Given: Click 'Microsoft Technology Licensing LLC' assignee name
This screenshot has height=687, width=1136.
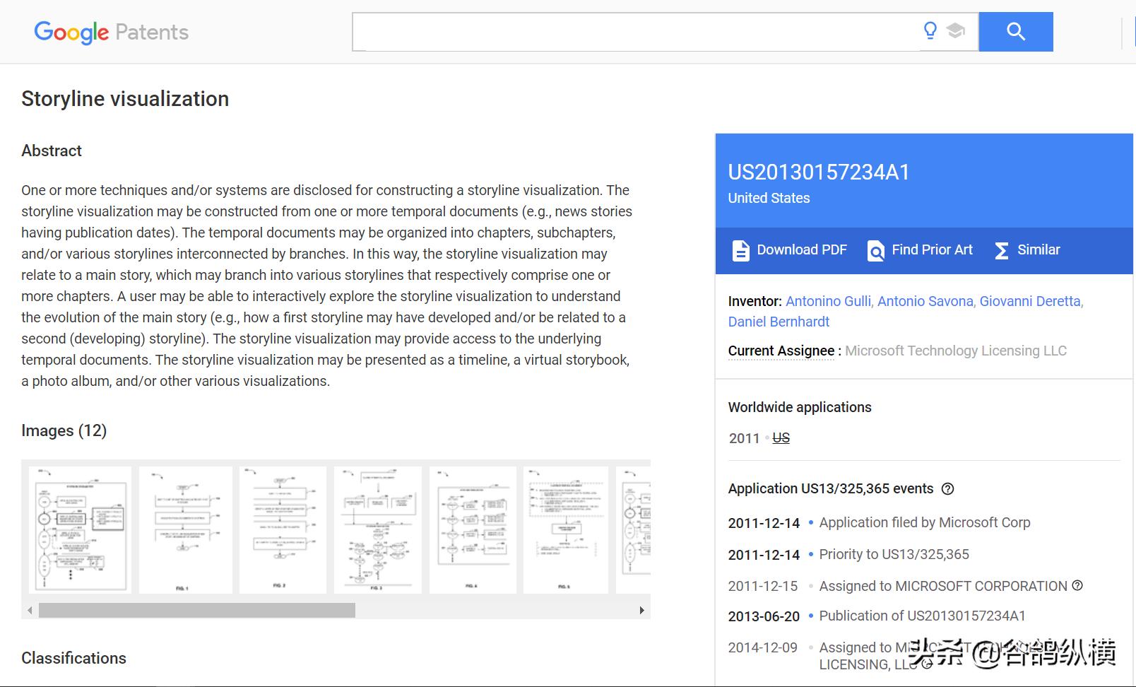Looking at the screenshot, I should (x=956, y=351).
